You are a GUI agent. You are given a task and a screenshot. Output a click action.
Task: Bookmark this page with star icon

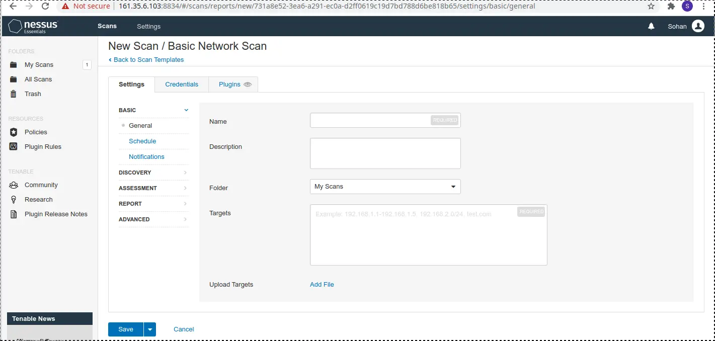pyautogui.click(x=651, y=7)
